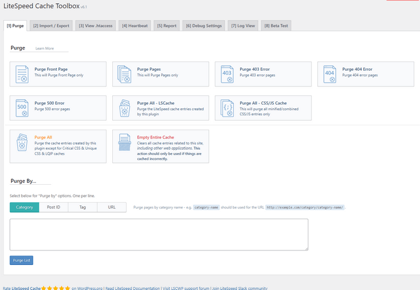Image resolution: width=420 pixels, height=290 pixels.
Task: Go to the Heartbeat tab
Action: (136, 26)
